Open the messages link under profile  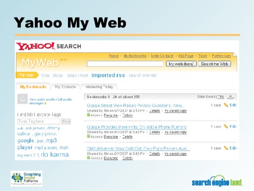pyautogui.click(x=37, y=103)
